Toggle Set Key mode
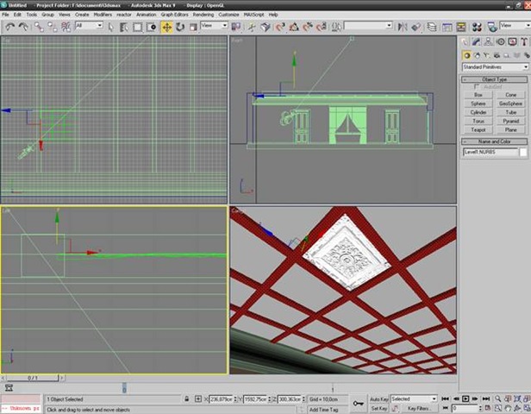 [x=379, y=408]
